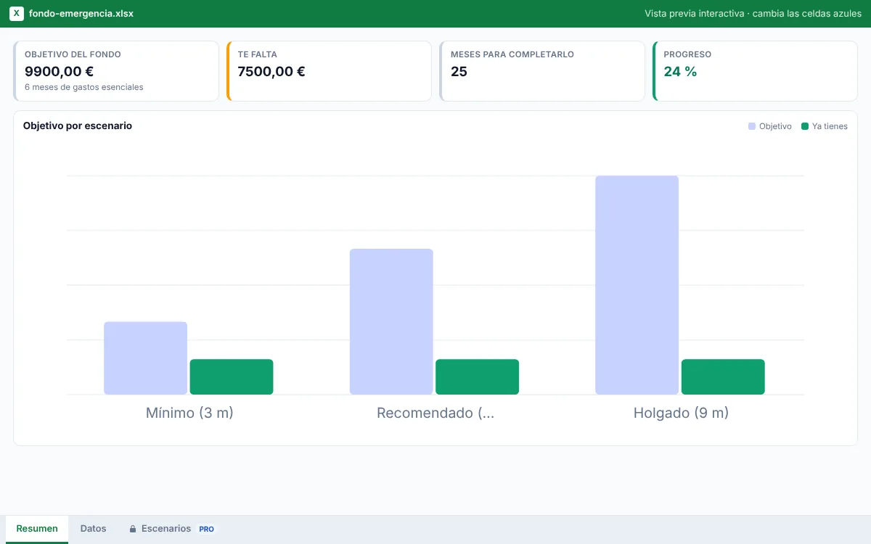Click the Objetivo bar for Holgado (9 m)
The height and width of the screenshot is (544, 871).
point(637,285)
